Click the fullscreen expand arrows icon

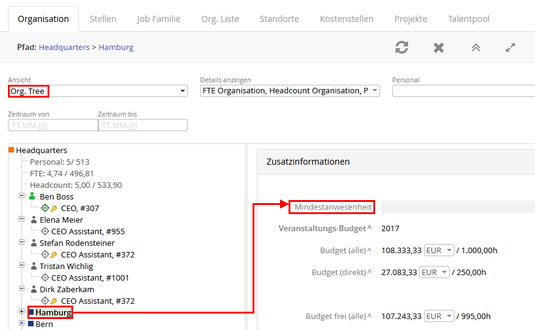pyautogui.click(x=510, y=48)
